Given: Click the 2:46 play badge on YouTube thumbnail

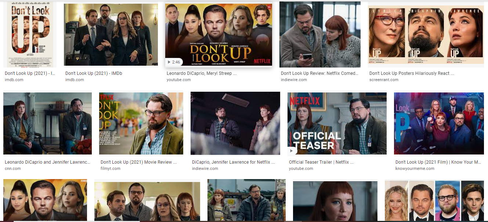Looking at the screenshot, I should 173,62.
